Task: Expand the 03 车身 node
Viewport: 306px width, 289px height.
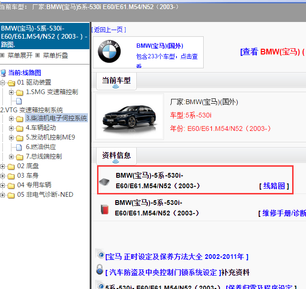Action: pyautogui.click(x=2, y=176)
